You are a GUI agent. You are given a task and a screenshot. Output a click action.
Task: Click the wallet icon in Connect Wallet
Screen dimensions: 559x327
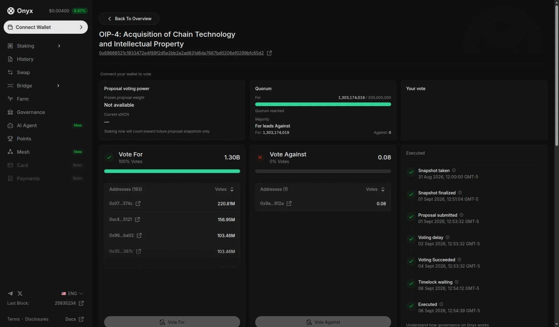[10, 27]
